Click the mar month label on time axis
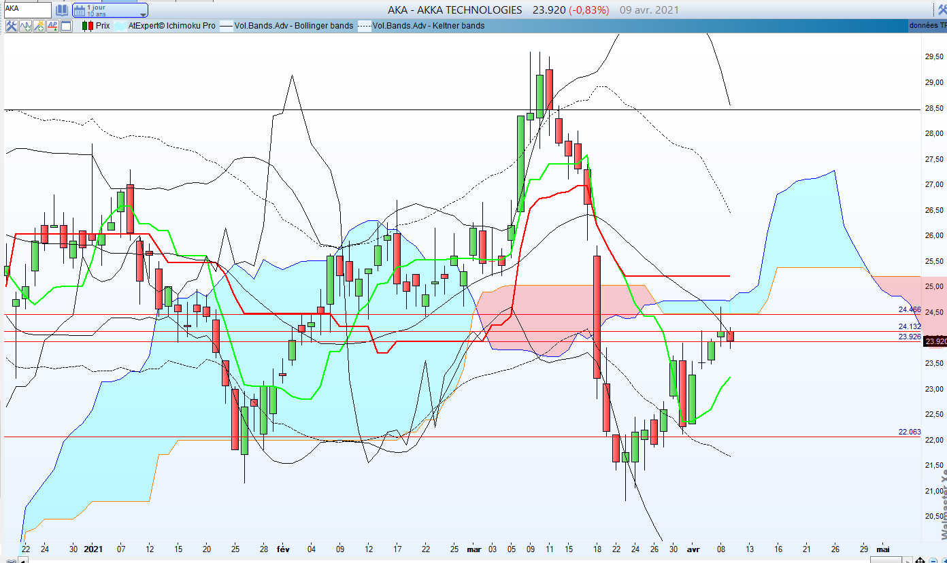Screen dimensions: 947x563 [x=473, y=549]
